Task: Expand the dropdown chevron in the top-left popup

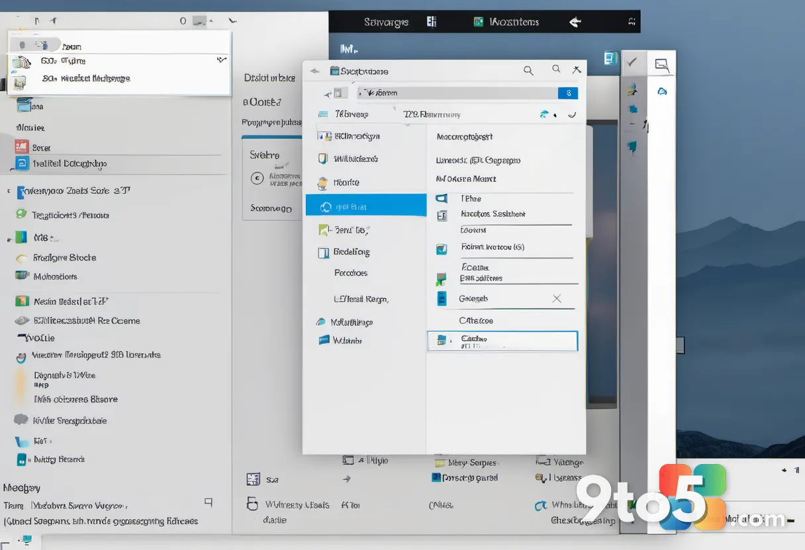Action: [222, 59]
